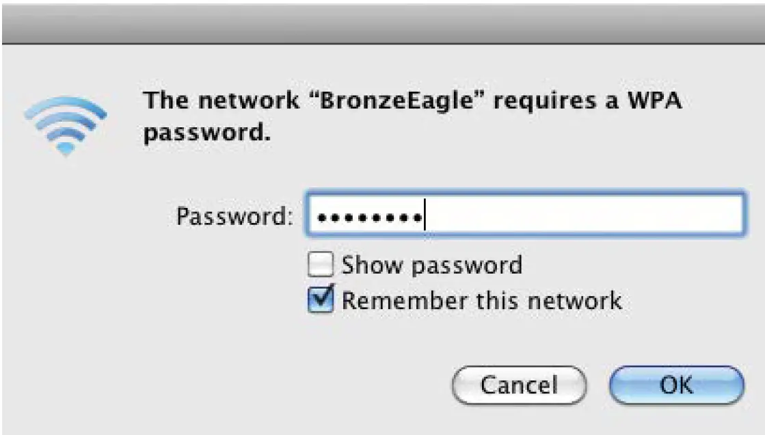Click the dialog's gray title bar
Screen dimensions: 765x435
coord(382,24)
